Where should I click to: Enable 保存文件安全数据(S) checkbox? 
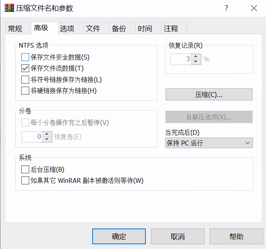[25, 57]
